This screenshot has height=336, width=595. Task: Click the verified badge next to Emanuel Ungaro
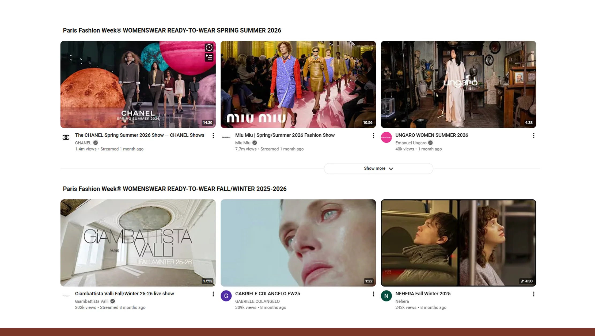pyautogui.click(x=430, y=143)
